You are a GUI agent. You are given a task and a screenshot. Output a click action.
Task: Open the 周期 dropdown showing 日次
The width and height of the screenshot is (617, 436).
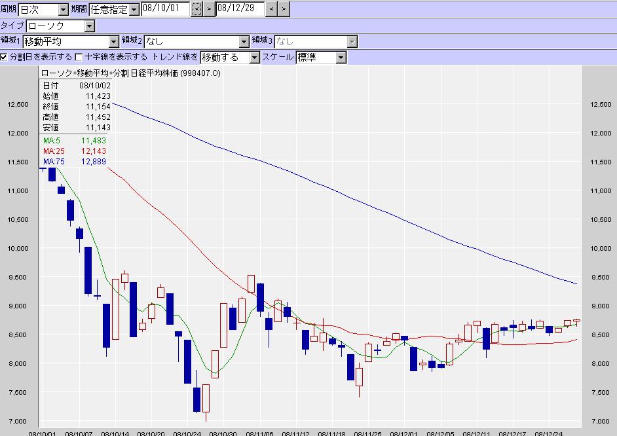(63, 10)
